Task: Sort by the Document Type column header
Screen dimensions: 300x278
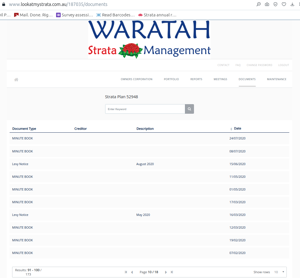Action: (x=24, y=129)
